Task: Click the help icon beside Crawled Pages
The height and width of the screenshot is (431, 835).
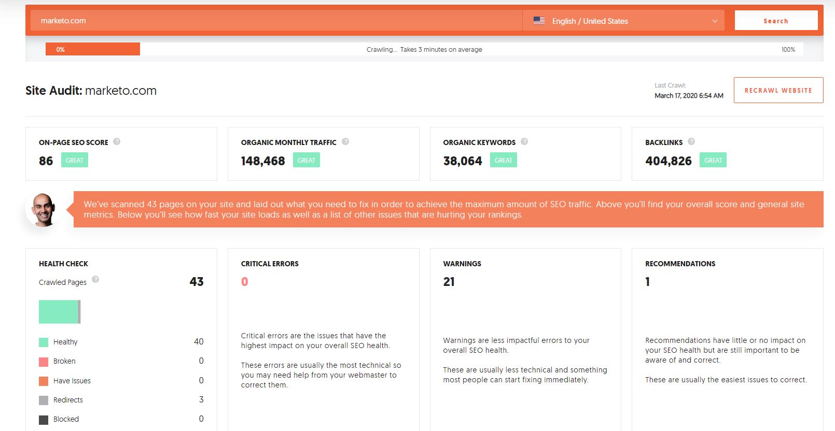Action: 95,279
